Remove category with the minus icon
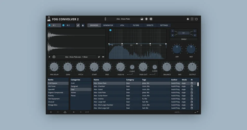This screenshot has width=247, height=130. (x=81, y=112)
